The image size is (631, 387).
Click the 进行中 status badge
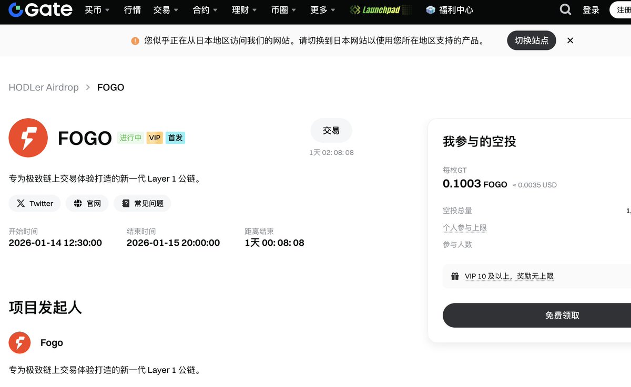pyautogui.click(x=130, y=138)
